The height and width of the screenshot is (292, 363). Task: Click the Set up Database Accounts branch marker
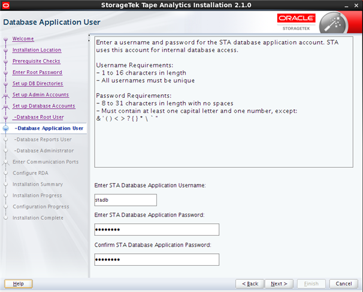coord(6,106)
